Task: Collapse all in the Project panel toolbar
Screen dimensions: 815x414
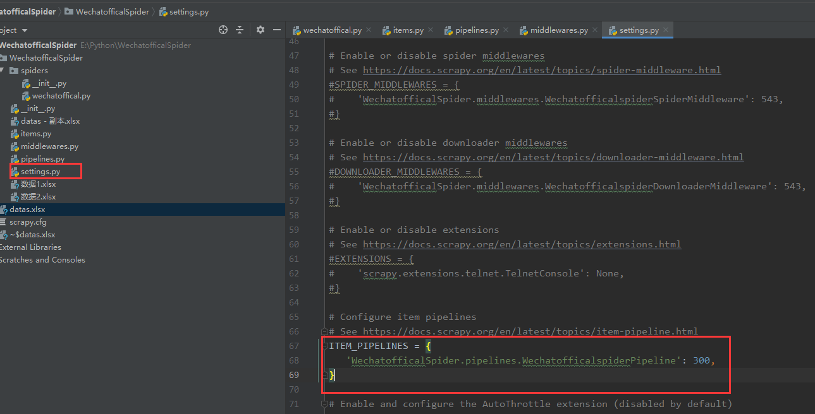Action: [240, 30]
